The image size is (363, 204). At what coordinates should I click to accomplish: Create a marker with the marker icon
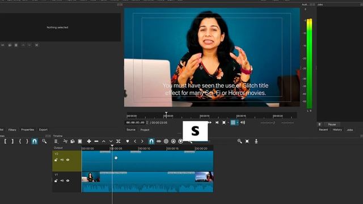128,141
